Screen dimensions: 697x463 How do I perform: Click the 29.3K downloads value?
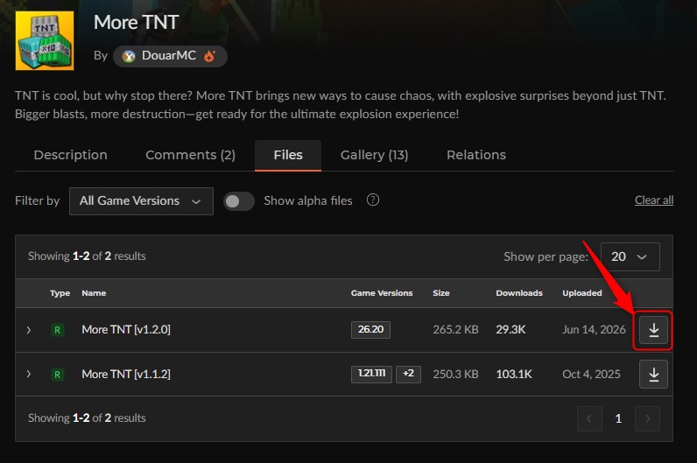pos(510,329)
